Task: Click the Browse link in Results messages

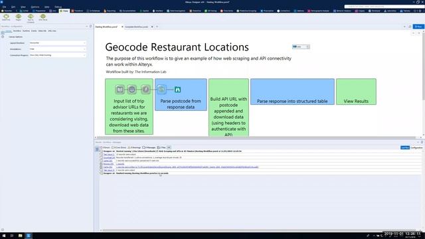Action: [x=108, y=164]
